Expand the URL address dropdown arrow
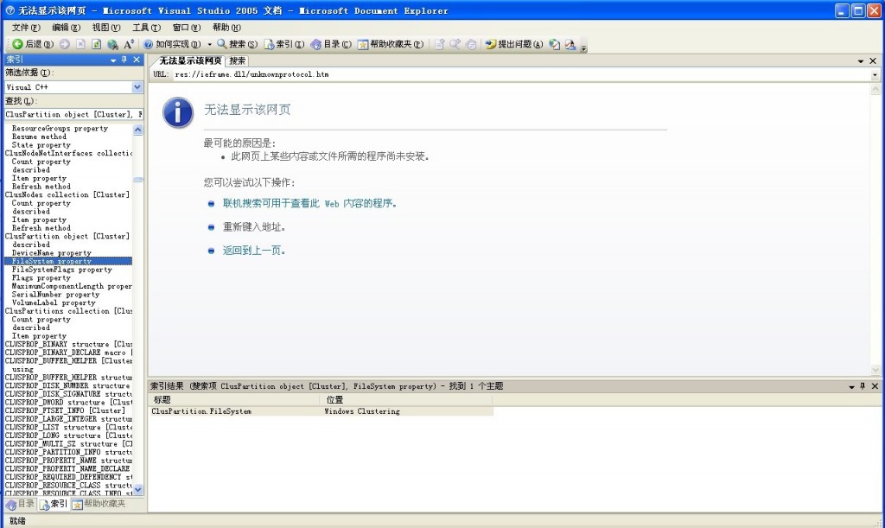The width and height of the screenshot is (885, 528). coord(875,74)
